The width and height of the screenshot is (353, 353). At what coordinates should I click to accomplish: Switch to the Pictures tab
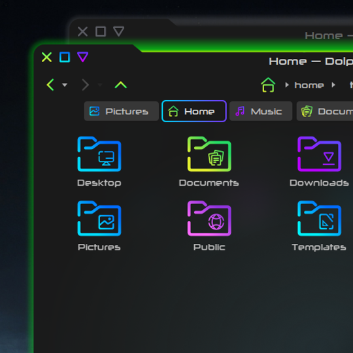122,111
